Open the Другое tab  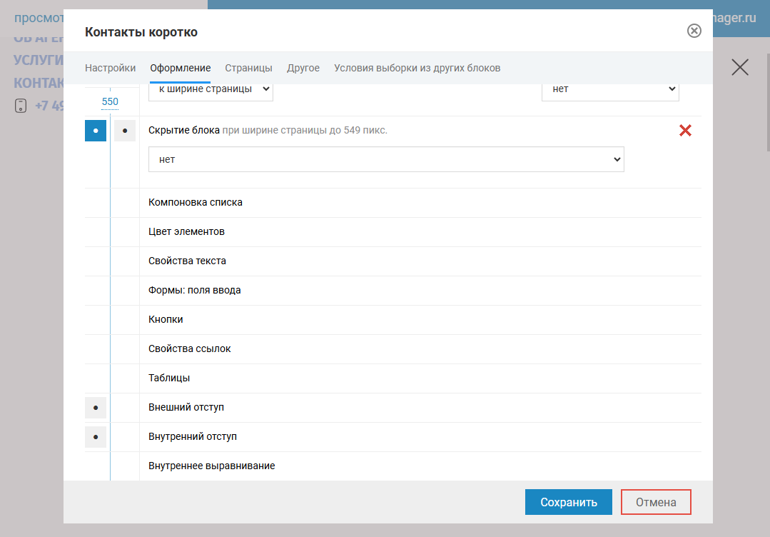click(x=303, y=69)
